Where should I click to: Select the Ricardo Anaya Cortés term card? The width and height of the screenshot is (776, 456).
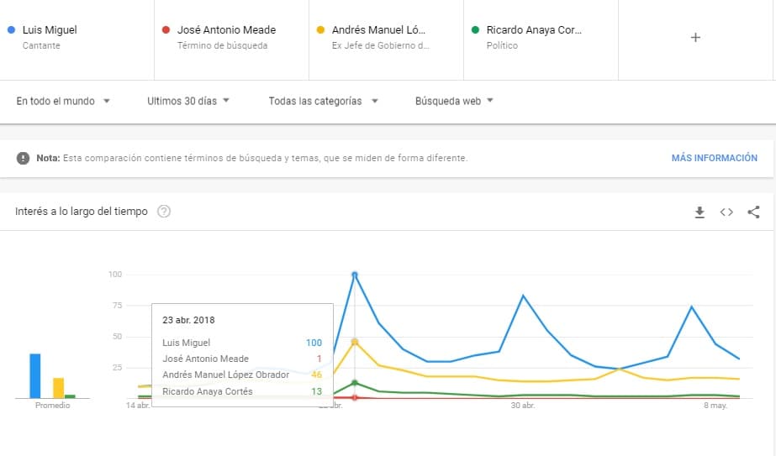[541, 39]
